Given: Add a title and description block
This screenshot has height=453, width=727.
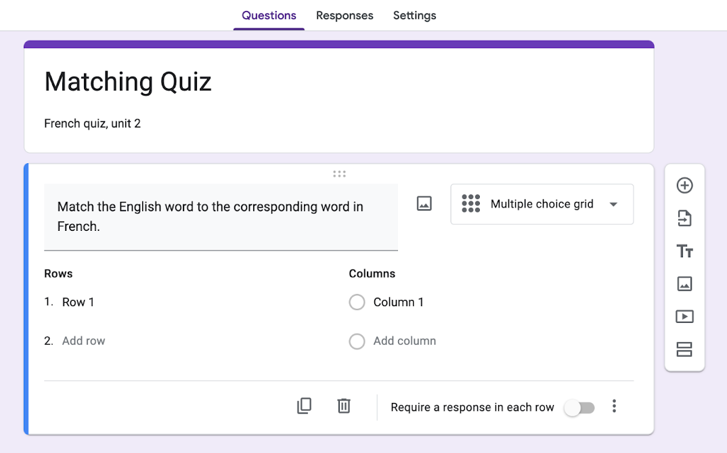Looking at the screenshot, I should [684, 251].
